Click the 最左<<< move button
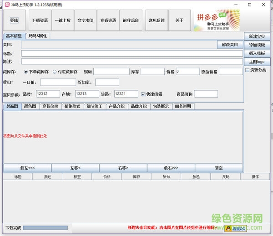The height and width of the screenshot is (236, 273). click(27, 168)
